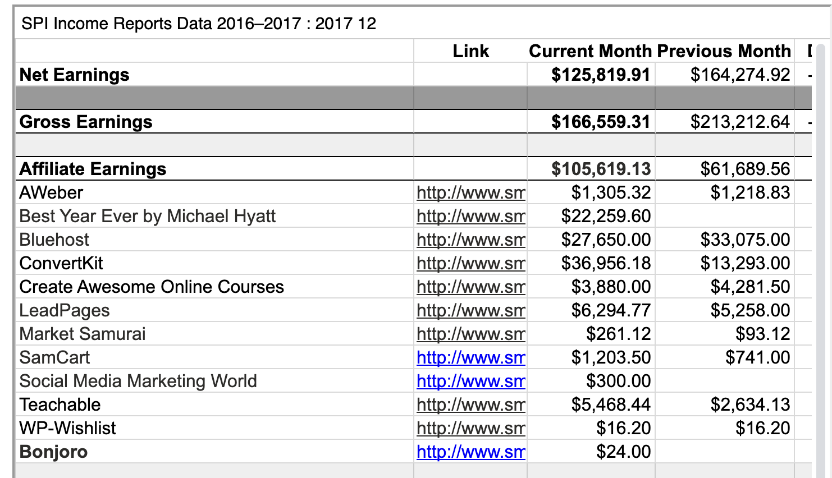Select Net Earnings current value $125,819.91

tap(601, 75)
